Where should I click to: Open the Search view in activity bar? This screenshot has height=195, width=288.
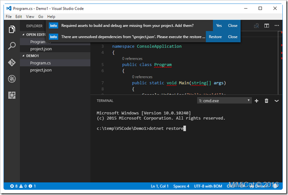click(x=12, y=46)
